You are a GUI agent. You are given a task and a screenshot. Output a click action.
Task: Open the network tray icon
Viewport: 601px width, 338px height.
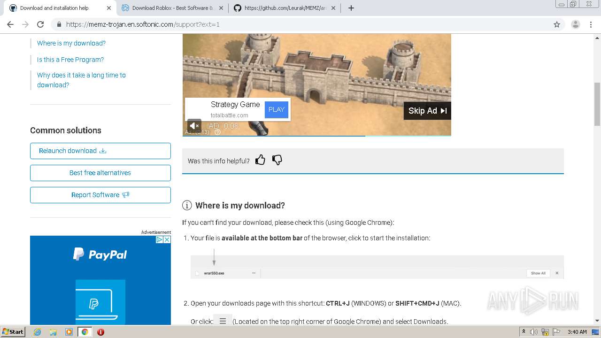coord(545,332)
